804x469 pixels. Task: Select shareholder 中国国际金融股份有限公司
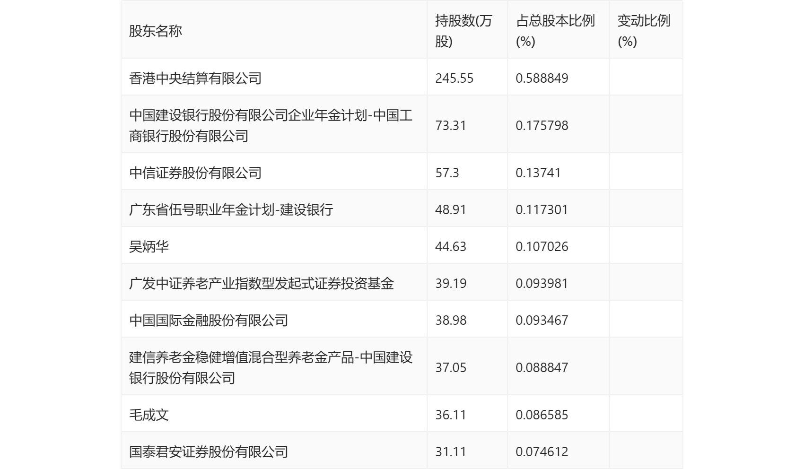pos(209,320)
